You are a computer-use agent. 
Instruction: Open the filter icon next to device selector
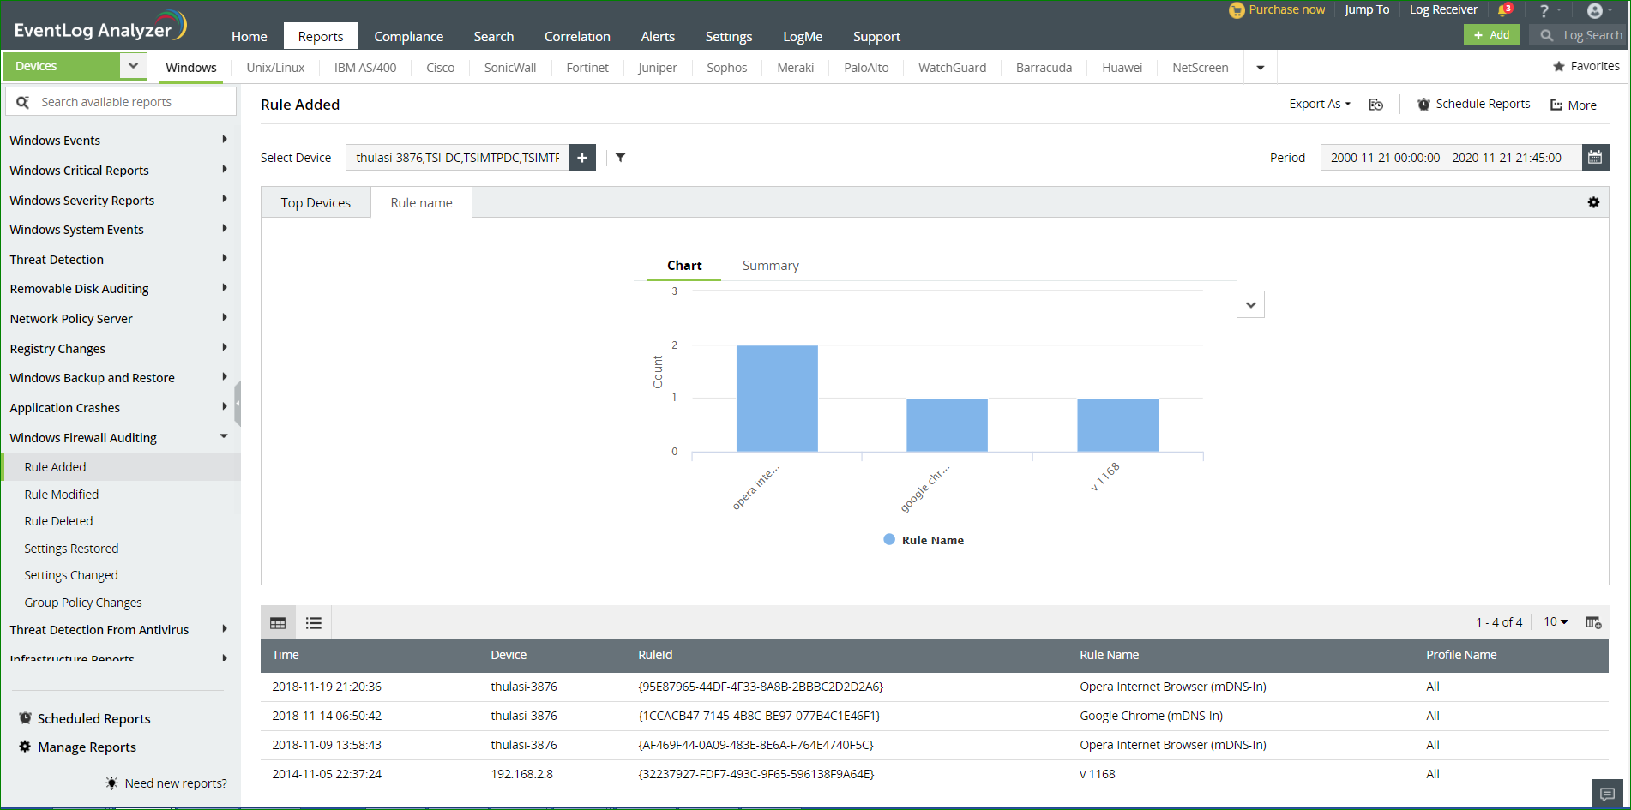[x=620, y=157]
